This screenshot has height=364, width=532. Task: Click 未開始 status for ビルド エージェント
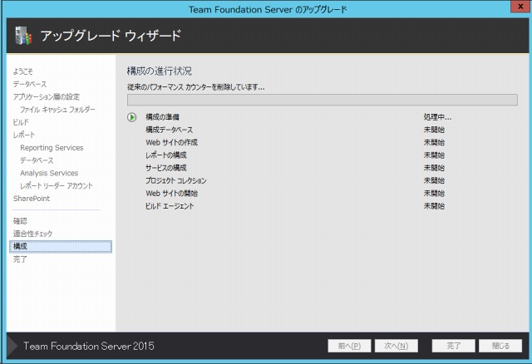(434, 206)
